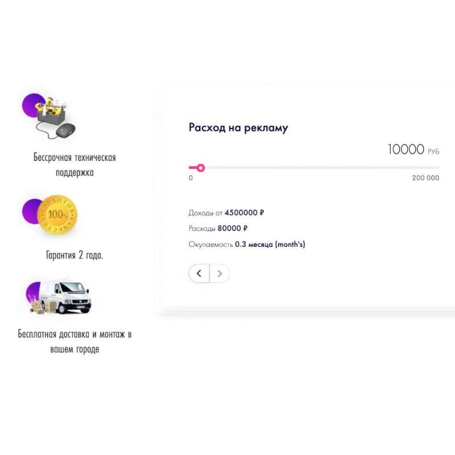Click the toolbox technical support icon

pos(49,116)
